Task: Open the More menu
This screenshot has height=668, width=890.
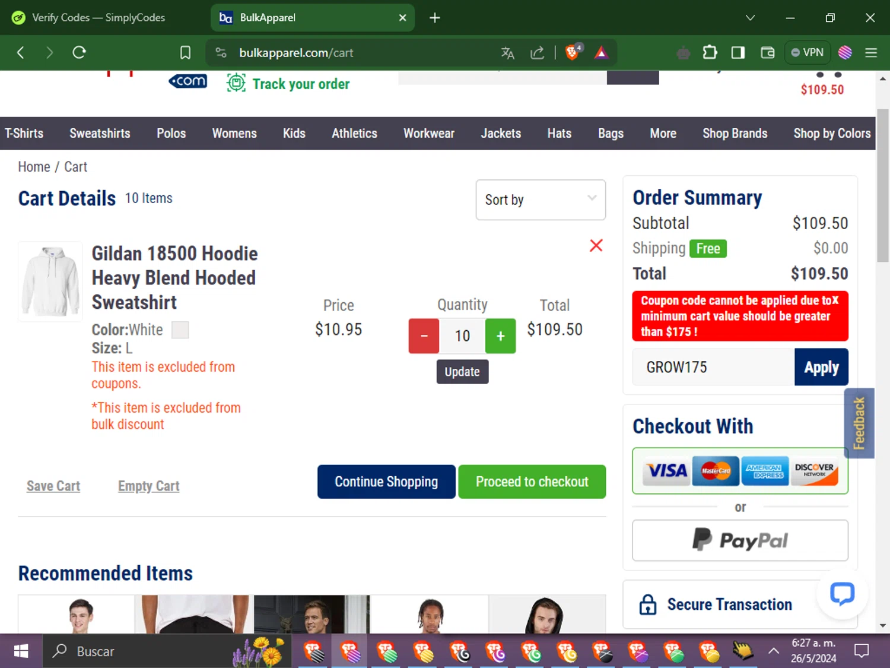Action: point(663,133)
